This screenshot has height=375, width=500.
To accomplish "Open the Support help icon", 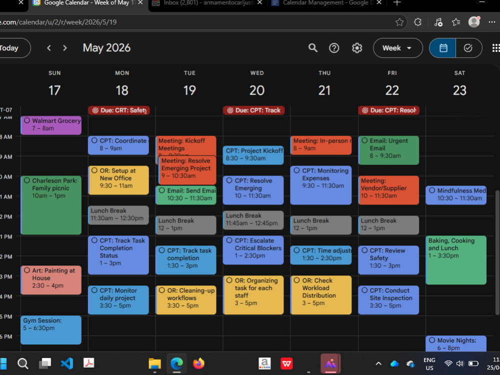I will 334,48.
